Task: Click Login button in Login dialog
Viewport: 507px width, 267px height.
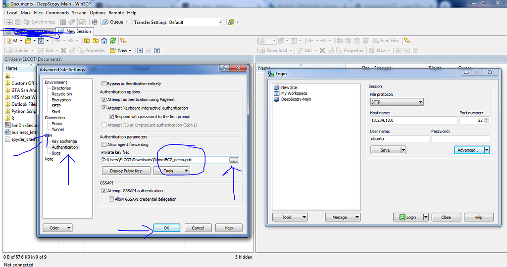Action: 408,217
